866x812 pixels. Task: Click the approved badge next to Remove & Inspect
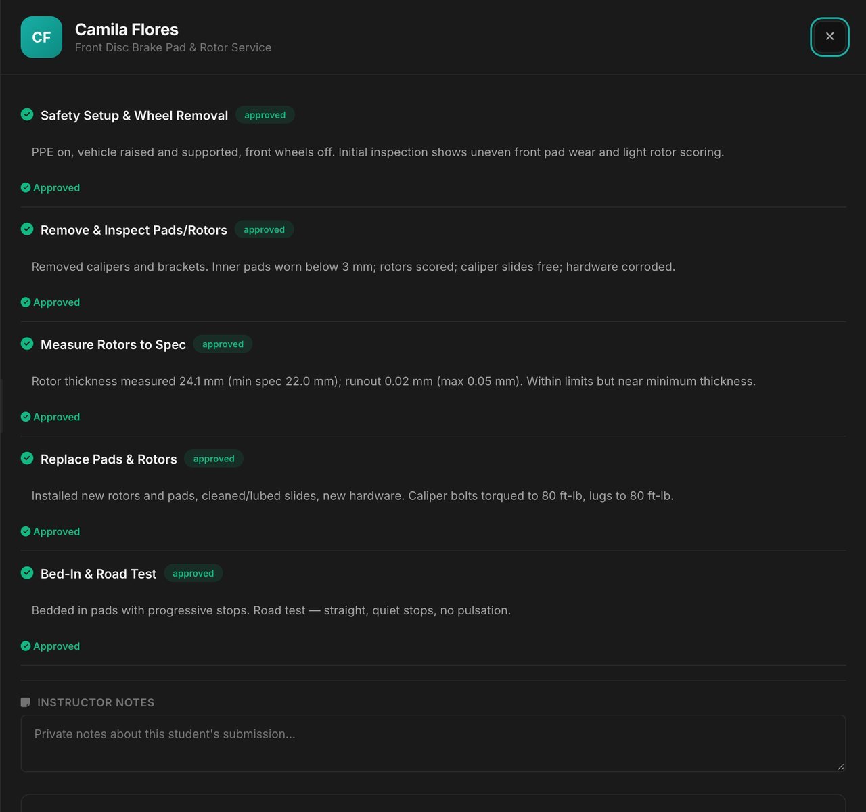click(x=264, y=229)
